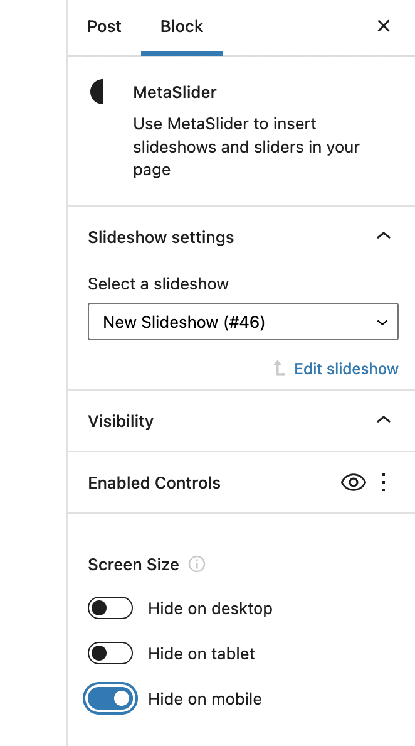This screenshot has height=746, width=415.
Task: Click the Hide on mobile label text
Action: pos(205,699)
